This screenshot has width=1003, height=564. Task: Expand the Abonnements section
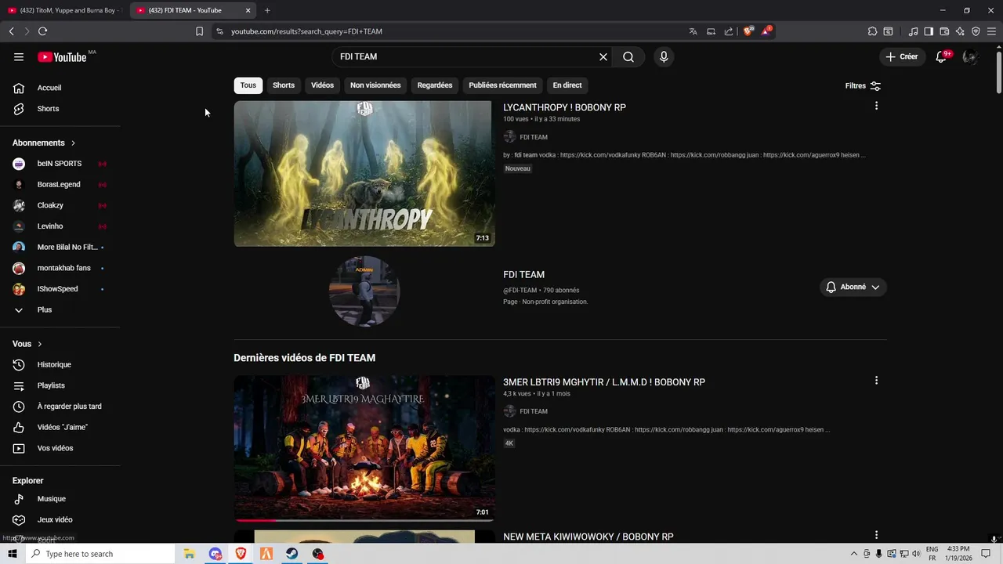coord(44,143)
